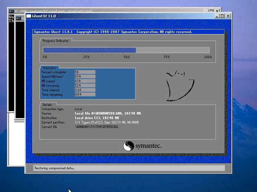Click the symantec. brand wordmark
The width and height of the screenshot is (257, 192).
[x=148, y=146]
